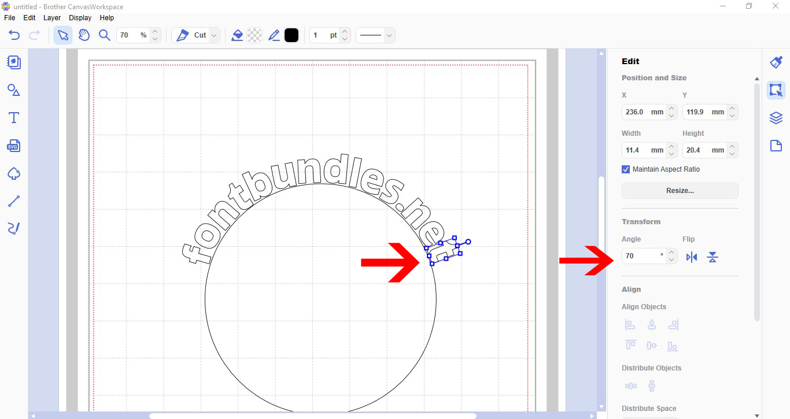The image size is (790, 419).
Task: Align objects to bottom edge
Action: (673, 346)
